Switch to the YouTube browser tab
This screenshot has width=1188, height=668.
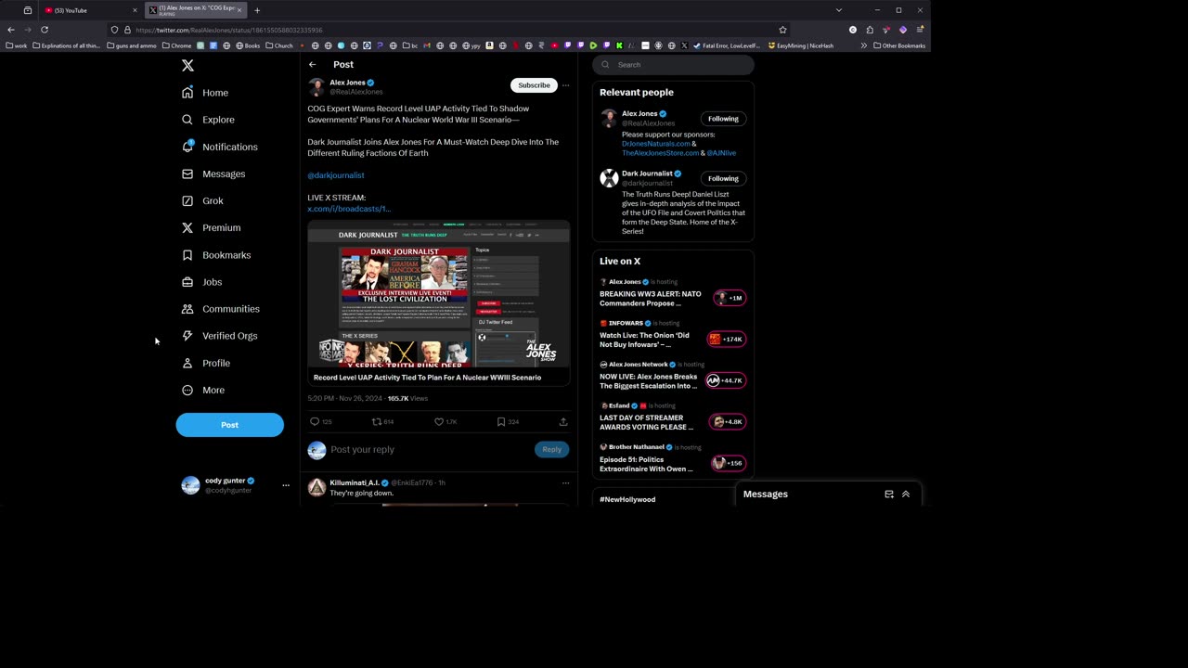90,10
